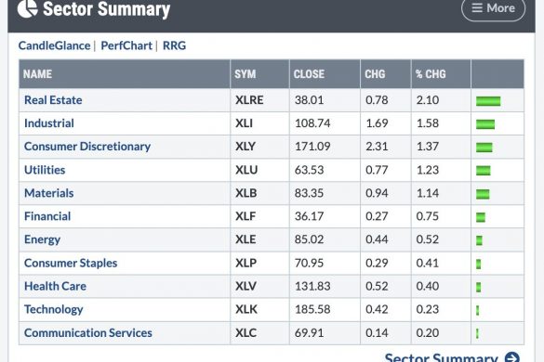
Task: Click the hamburger icon in More button
Action: (x=477, y=7)
